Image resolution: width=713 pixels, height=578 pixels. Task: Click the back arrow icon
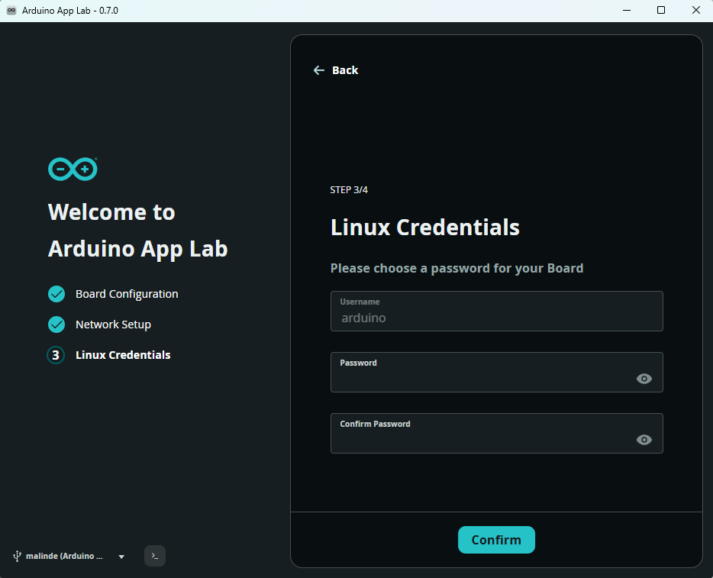click(319, 70)
